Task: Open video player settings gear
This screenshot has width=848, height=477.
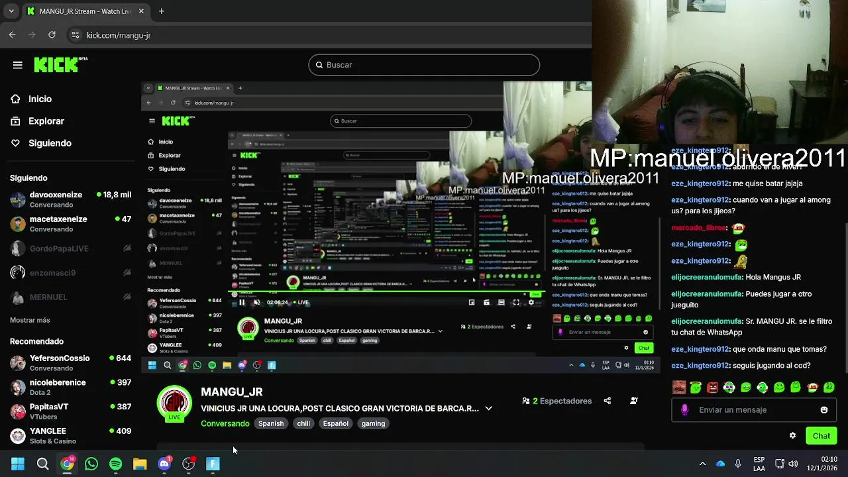Action: (531, 302)
